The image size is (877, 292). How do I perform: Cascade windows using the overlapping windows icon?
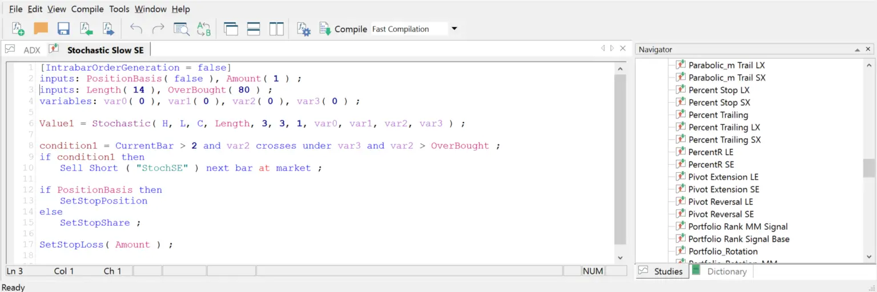click(x=231, y=29)
